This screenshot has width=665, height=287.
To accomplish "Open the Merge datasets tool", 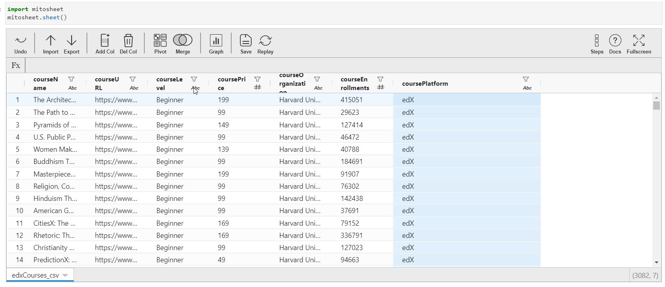I will click(x=183, y=44).
